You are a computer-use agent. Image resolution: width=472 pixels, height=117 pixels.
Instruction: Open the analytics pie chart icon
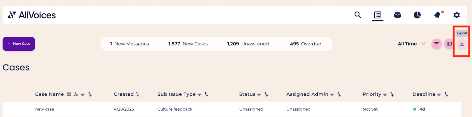417,15
